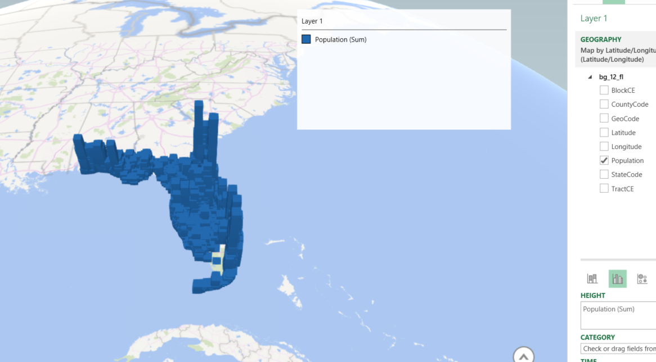Collapse the bg_12_fl field tree
The width and height of the screenshot is (656, 362).
pos(590,76)
